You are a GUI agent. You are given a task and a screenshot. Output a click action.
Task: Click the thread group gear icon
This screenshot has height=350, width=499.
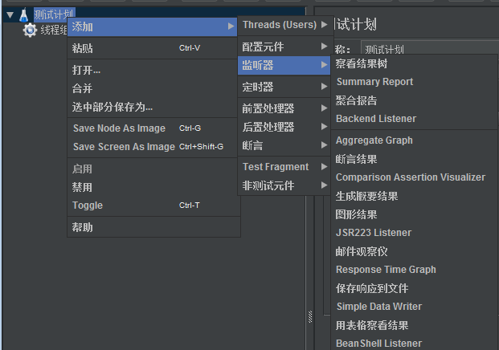pos(30,31)
